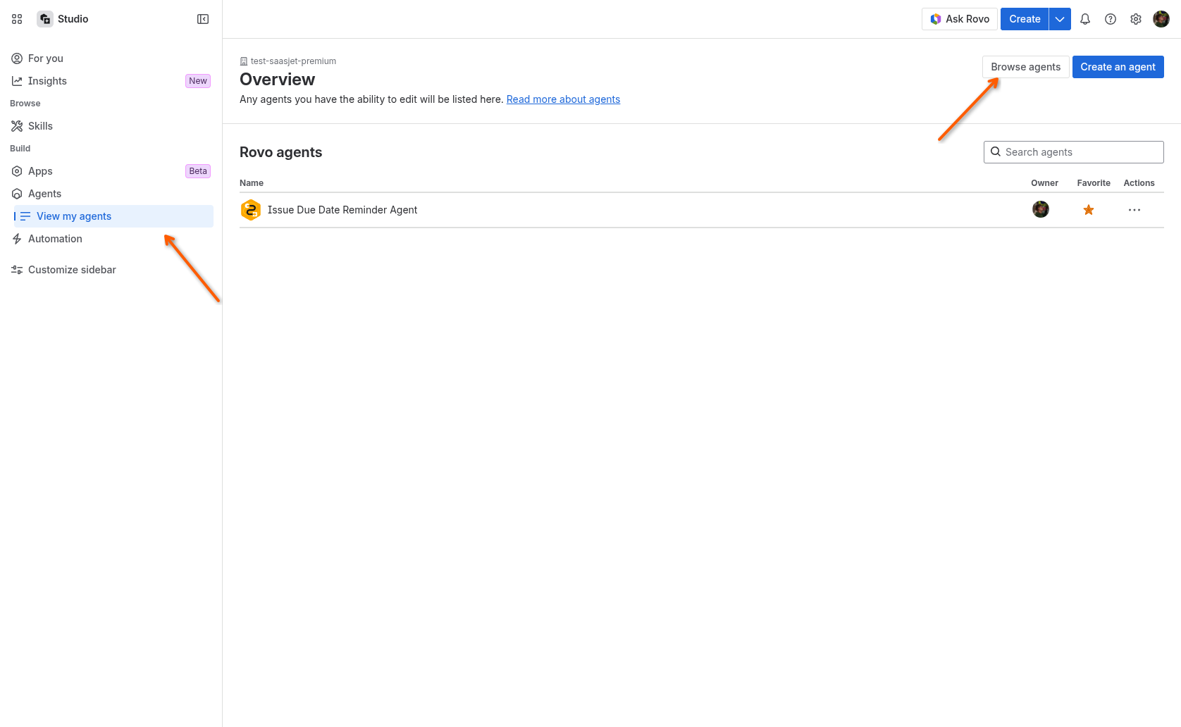The height and width of the screenshot is (727, 1181).
Task: Click the For you person icon
Action: [x=17, y=58]
